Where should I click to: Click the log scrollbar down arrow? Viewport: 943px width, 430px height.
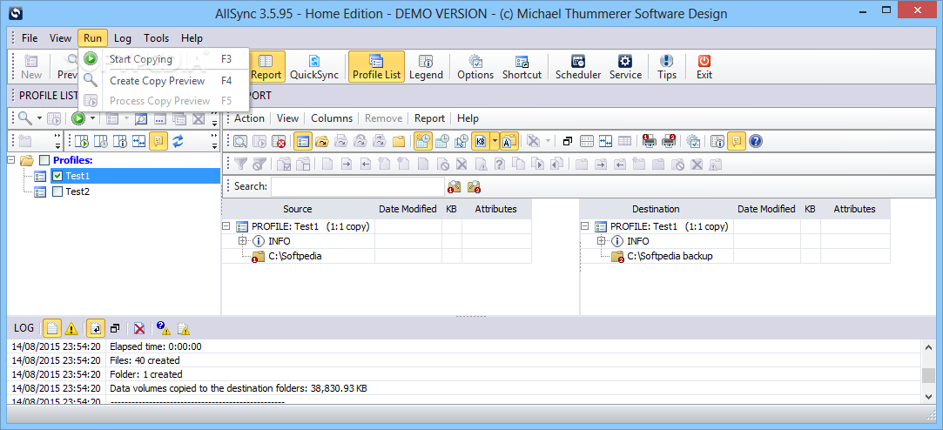click(928, 398)
